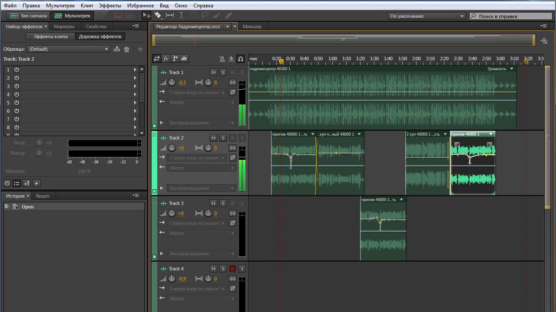This screenshot has width=556, height=312.
Task: Select the Move tool in top toolbar
Action: [x=147, y=15]
